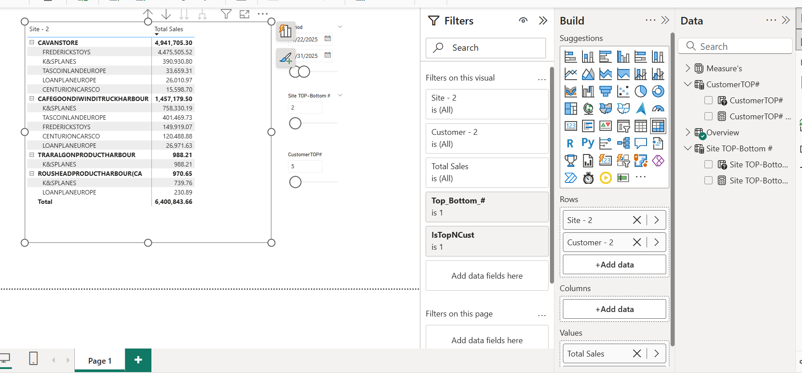Pick the scatter chart visual
The height and width of the screenshot is (373, 802).
pos(623,91)
